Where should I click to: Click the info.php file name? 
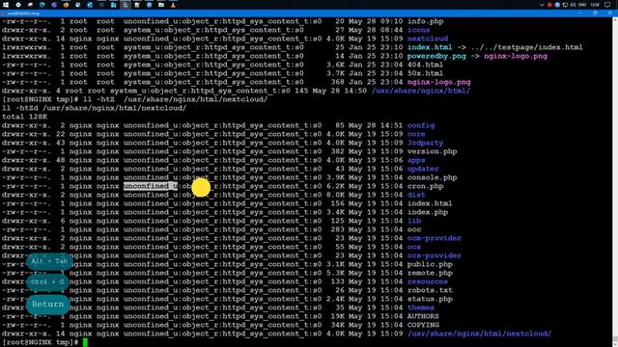pyautogui.click(x=425, y=21)
